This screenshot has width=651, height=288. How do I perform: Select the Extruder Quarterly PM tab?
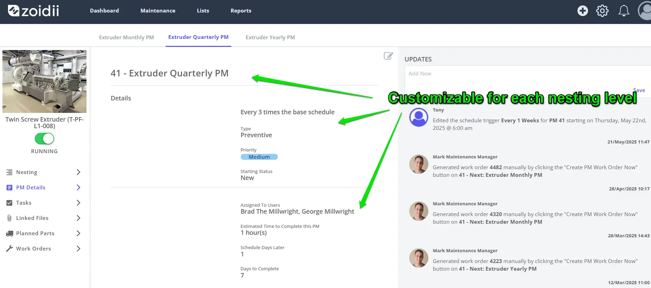(198, 37)
